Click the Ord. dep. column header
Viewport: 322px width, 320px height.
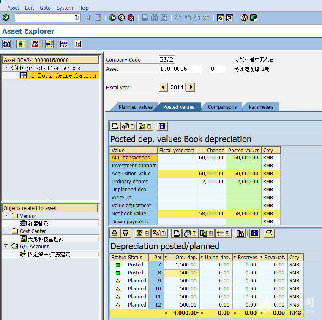click(182, 257)
